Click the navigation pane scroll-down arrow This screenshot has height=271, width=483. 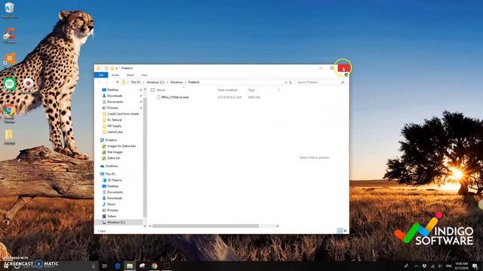(145, 226)
